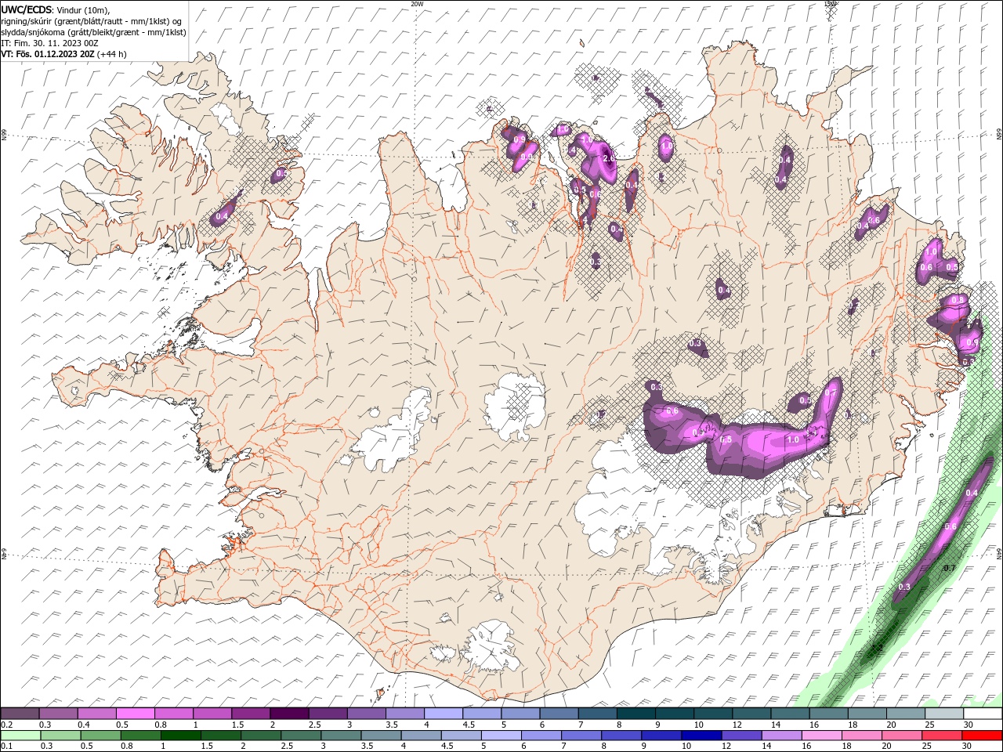Screen dimensions: 1003x752
Task: Click the dark mauve 0.2 swatch in upper legend row
Action: [x=20, y=714]
